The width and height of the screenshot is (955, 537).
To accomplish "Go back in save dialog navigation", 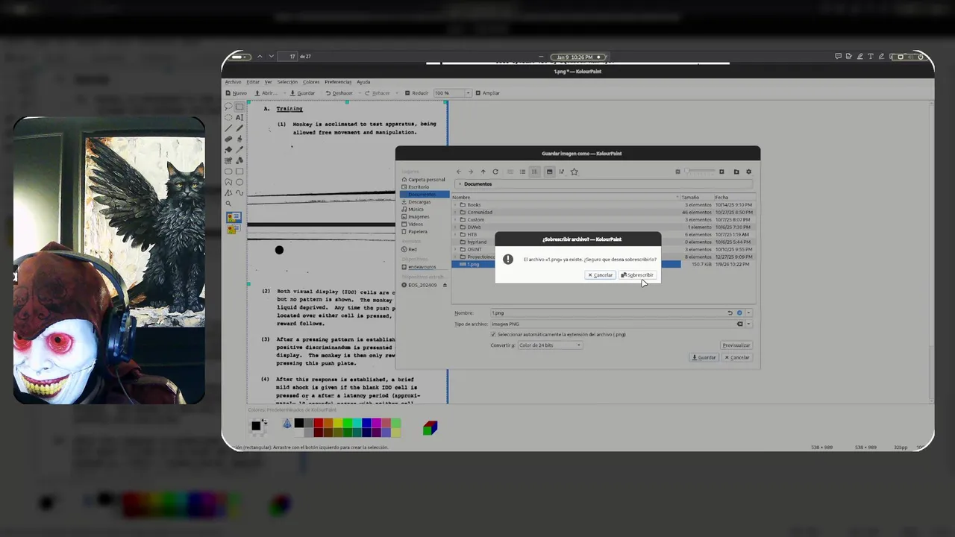I will [x=458, y=172].
